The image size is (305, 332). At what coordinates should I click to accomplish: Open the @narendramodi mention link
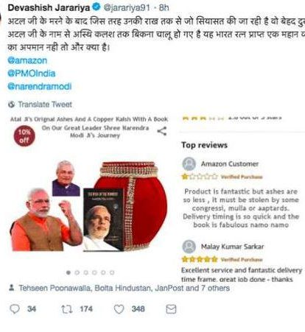tap(40, 86)
